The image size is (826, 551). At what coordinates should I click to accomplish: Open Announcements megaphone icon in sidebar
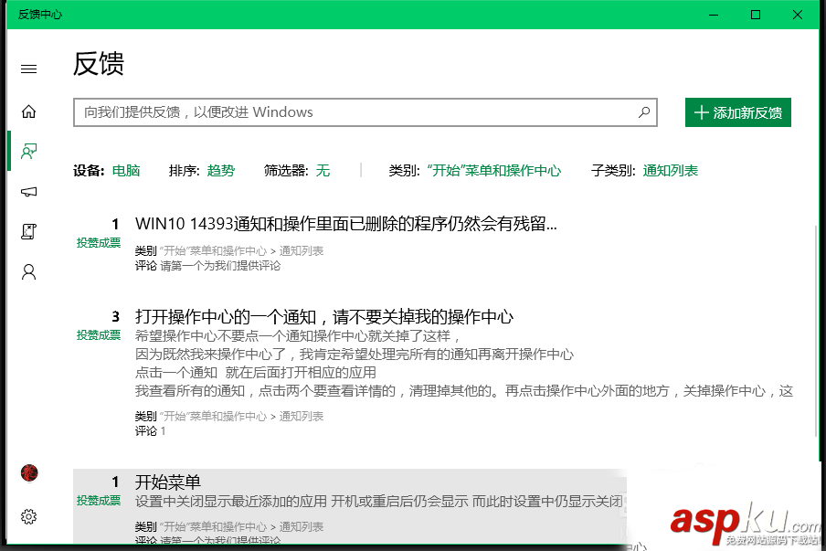click(29, 192)
